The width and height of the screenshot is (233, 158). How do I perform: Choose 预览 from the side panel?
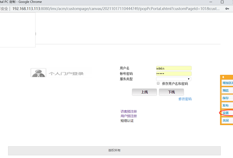coord(226,91)
